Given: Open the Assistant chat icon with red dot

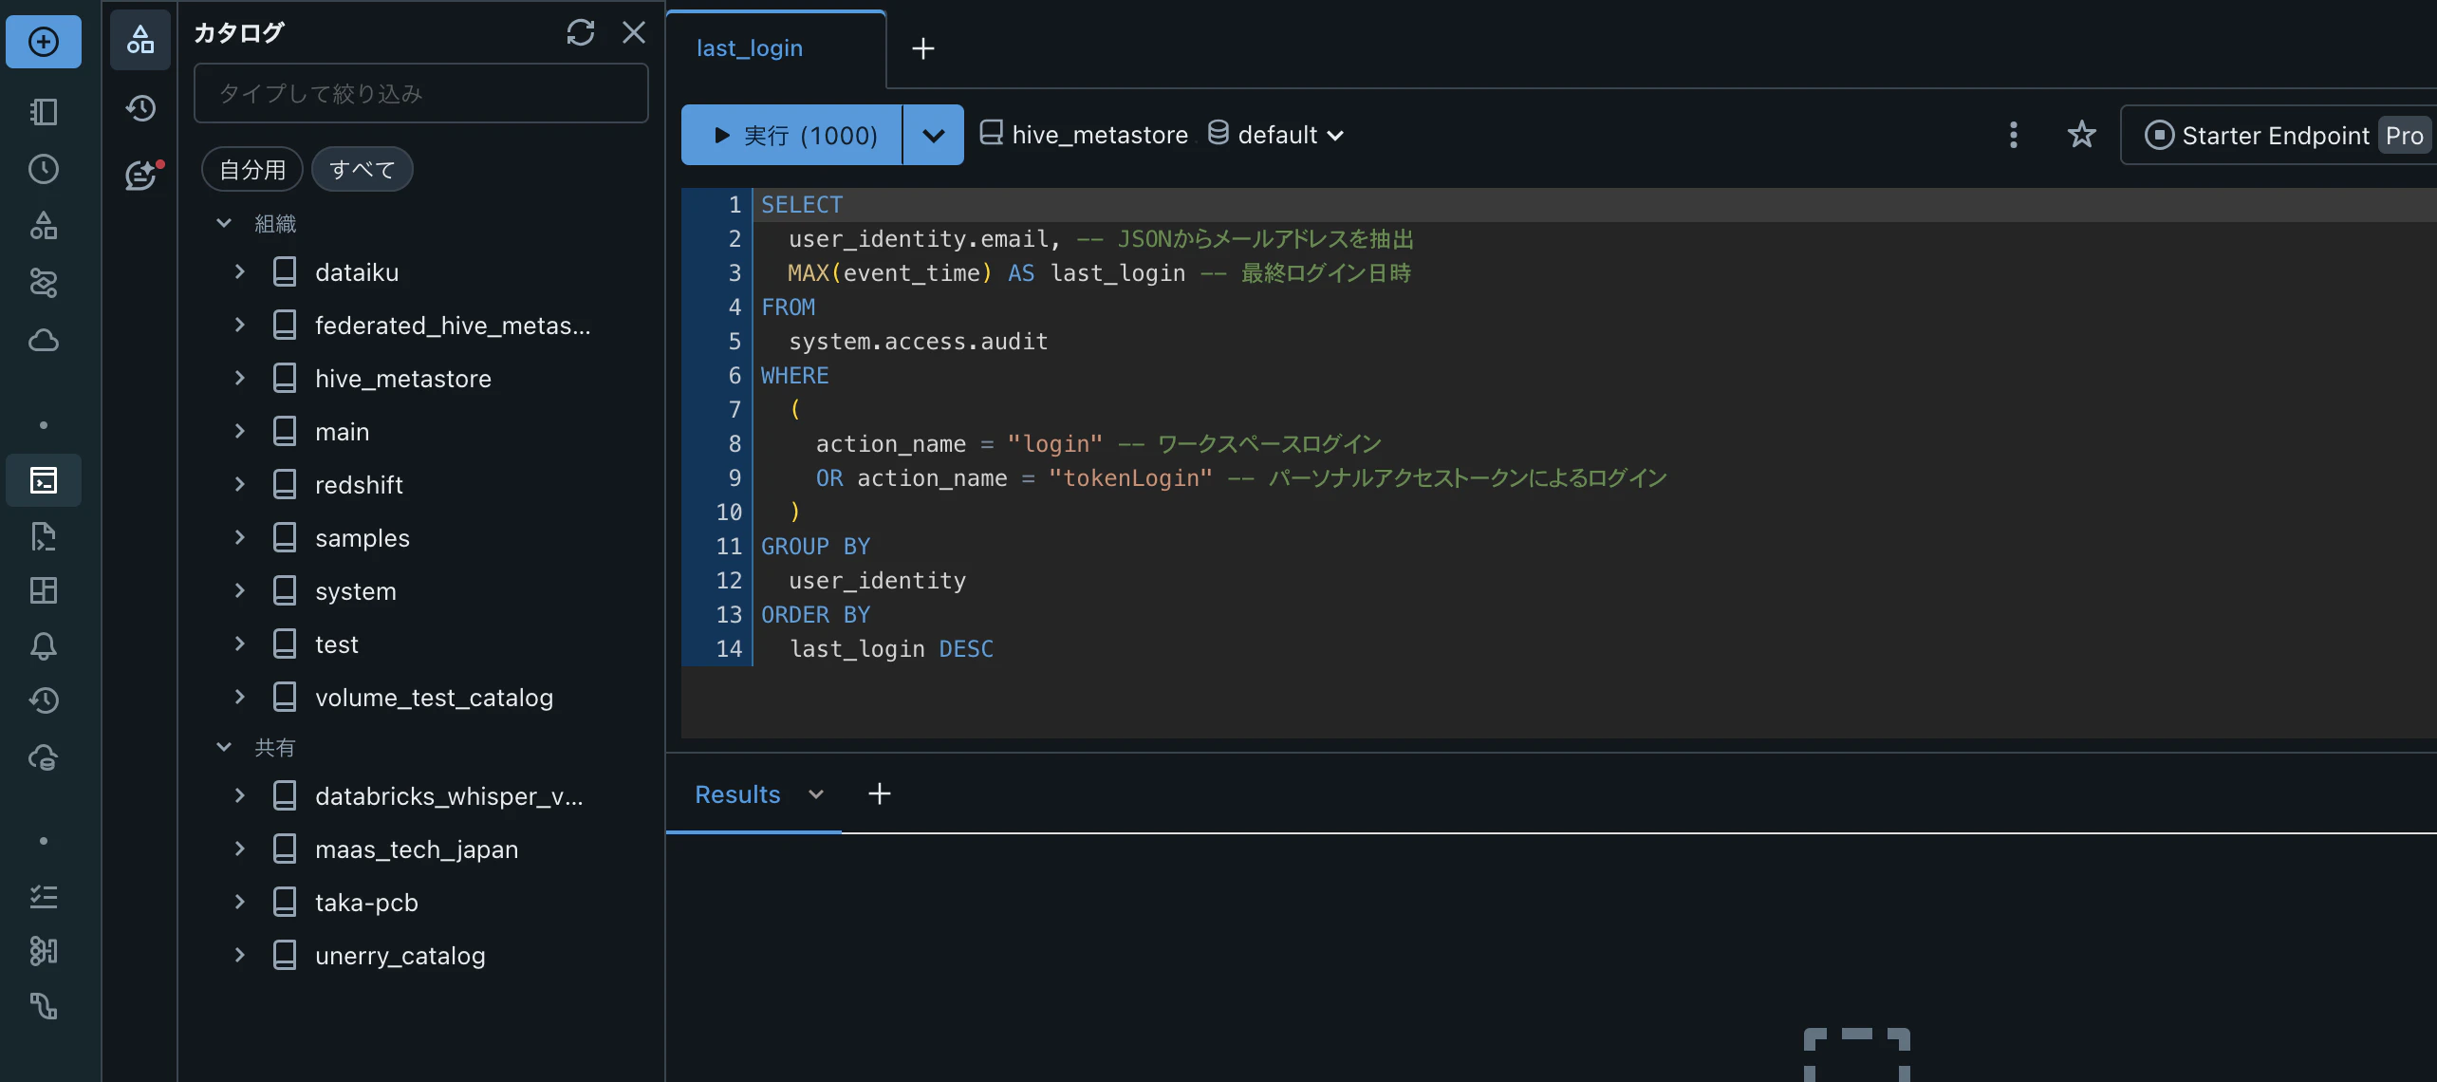Looking at the screenshot, I should pos(142,175).
